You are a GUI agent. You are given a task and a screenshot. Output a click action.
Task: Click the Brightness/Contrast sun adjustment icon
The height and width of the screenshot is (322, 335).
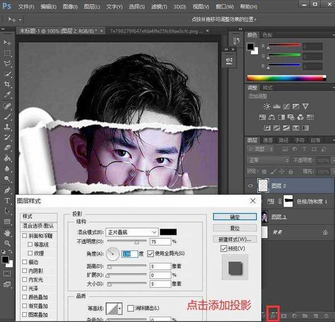point(267,106)
